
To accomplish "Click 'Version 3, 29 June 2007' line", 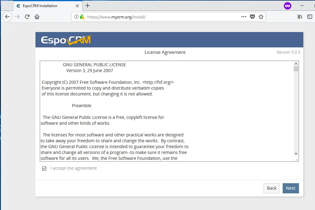I will (x=90, y=71).
